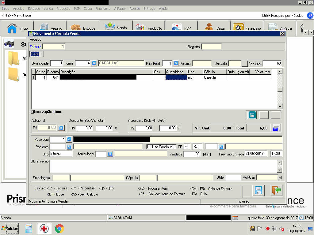Screen dimensions: 314x235
Task: Open the Forma search lookup
Action: pos(94,63)
